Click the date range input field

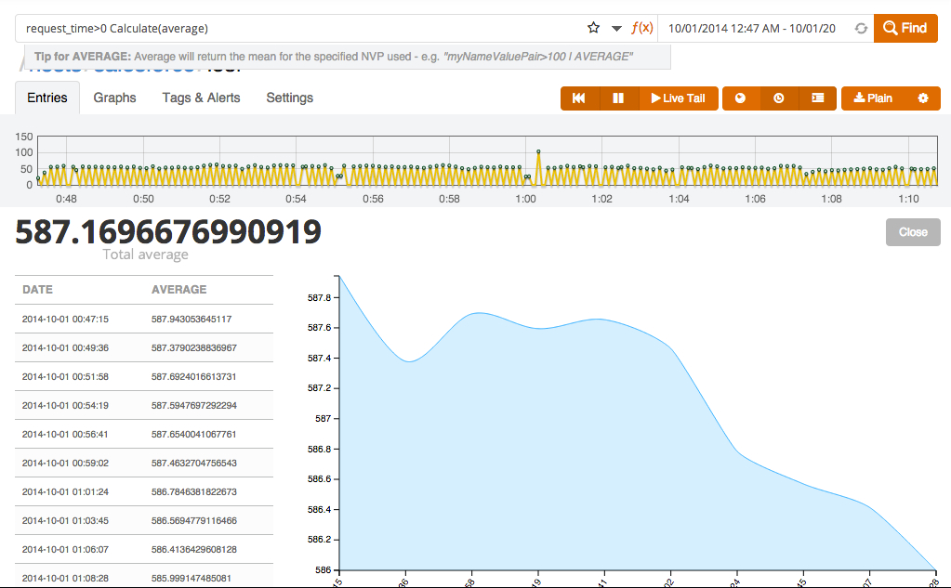751,28
